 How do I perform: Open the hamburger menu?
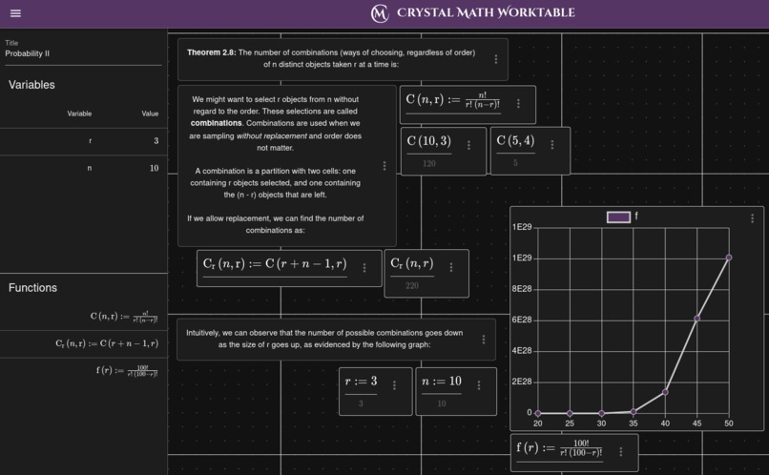(x=15, y=13)
